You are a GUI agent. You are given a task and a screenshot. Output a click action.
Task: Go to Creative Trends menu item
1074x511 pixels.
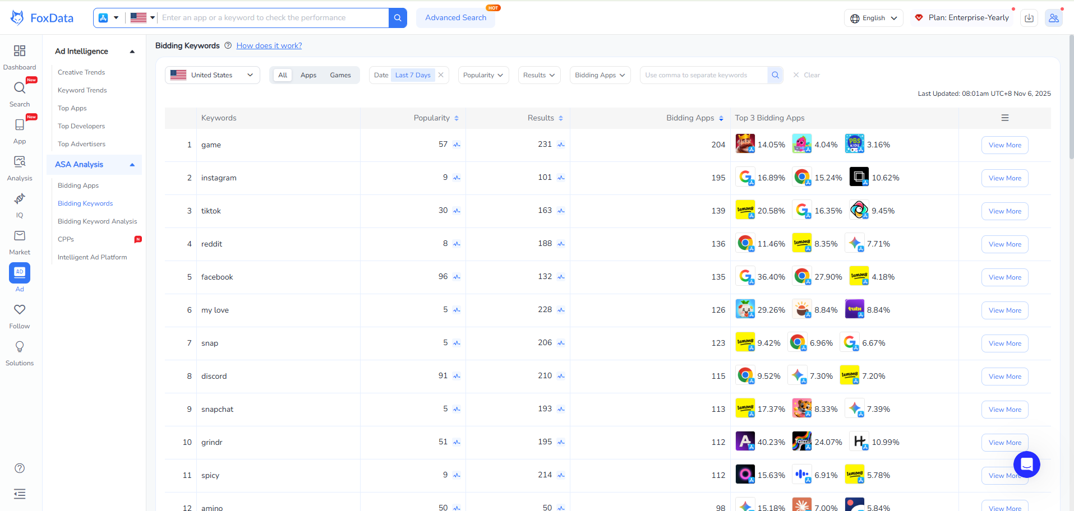(81, 72)
